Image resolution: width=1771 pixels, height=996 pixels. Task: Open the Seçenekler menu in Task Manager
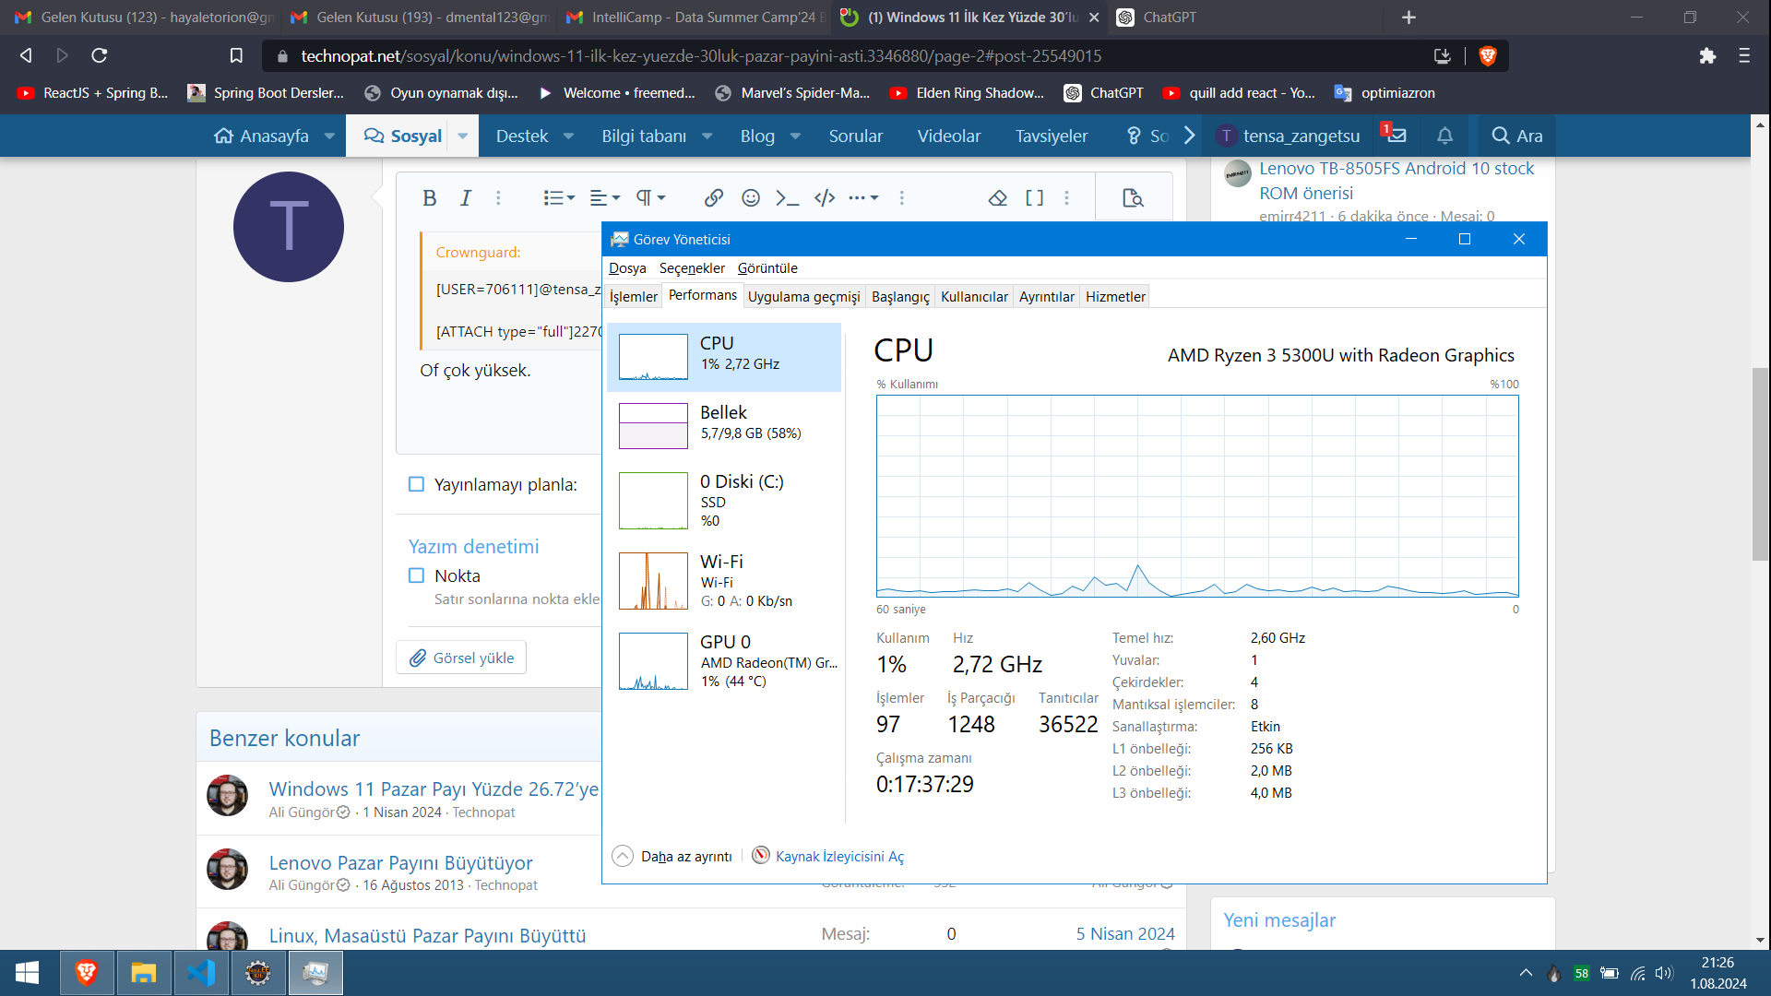pos(691,267)
